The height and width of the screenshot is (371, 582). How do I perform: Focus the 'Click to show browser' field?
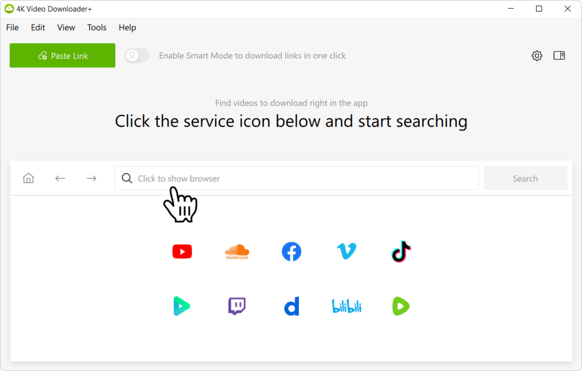tap(297, 178)
